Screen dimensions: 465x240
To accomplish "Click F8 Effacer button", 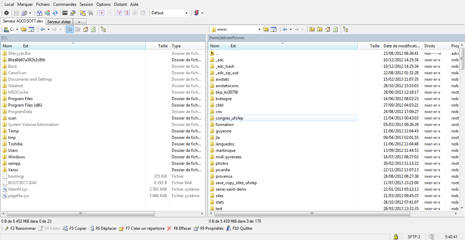I will pos(179,228).
